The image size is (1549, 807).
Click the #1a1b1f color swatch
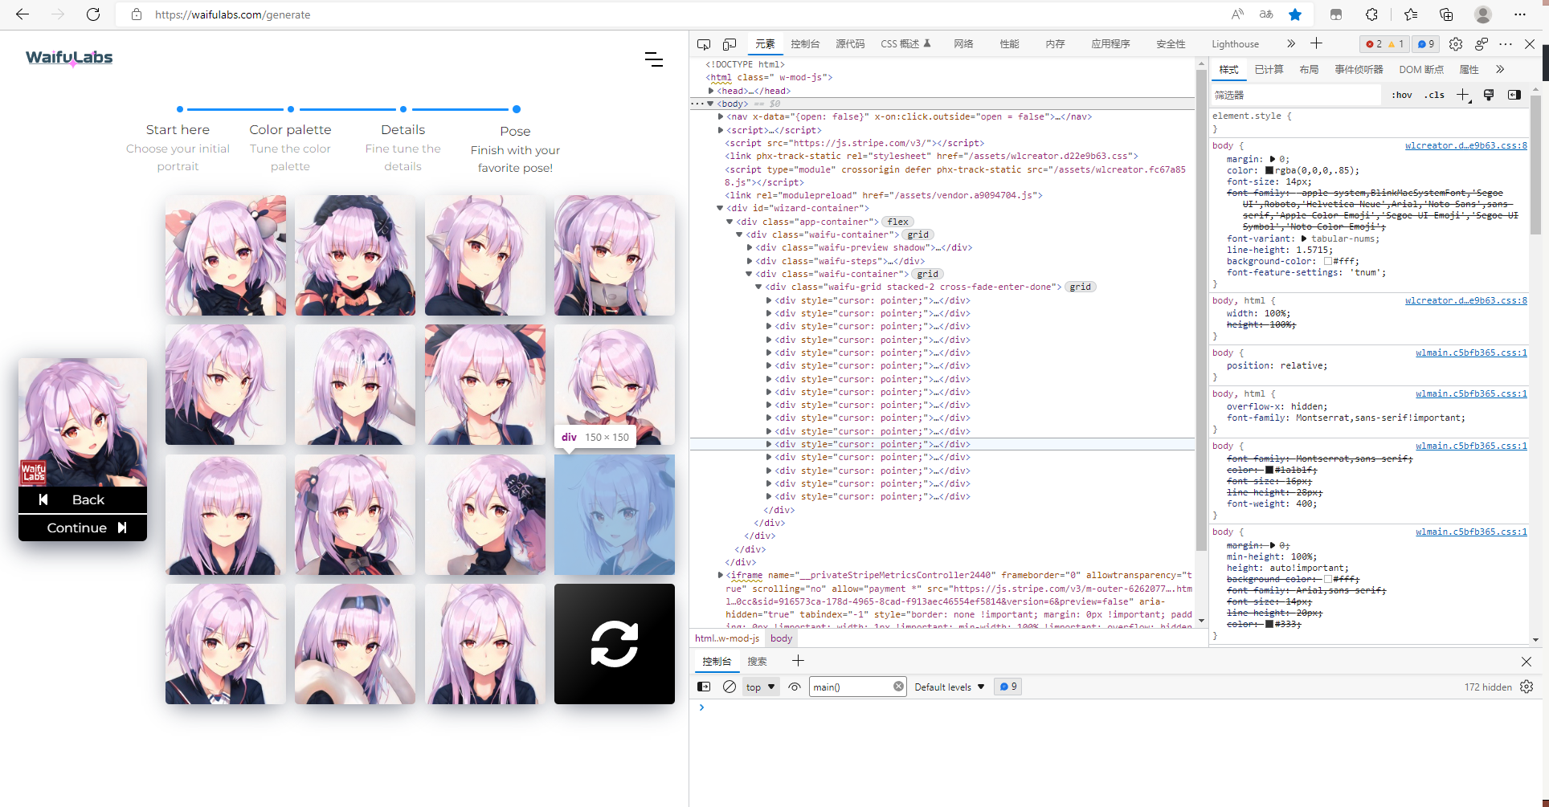[x=1269, y=470]
